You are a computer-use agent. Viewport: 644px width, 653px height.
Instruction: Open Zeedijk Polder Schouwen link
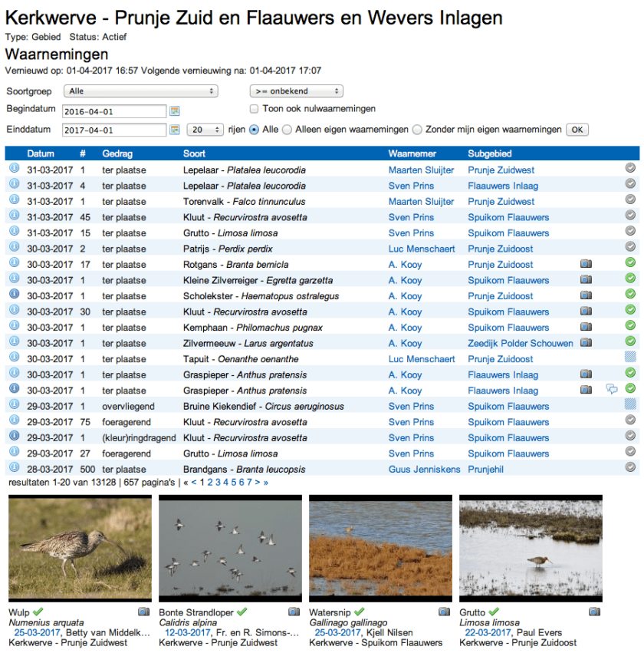(521, 344)
